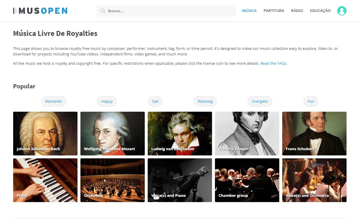Image resolution: width=360 pixels, height=219 pixels.
Task: Choose the Sad mood tag
Action: (x=155, y=101)
